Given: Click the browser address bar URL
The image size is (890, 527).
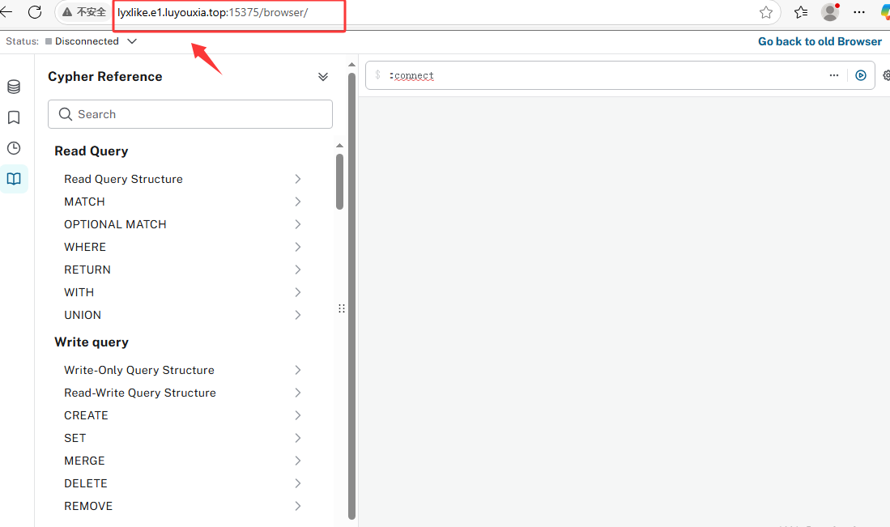Looking at the screenshot, I should pyautogui.click(x=213, y=12).
